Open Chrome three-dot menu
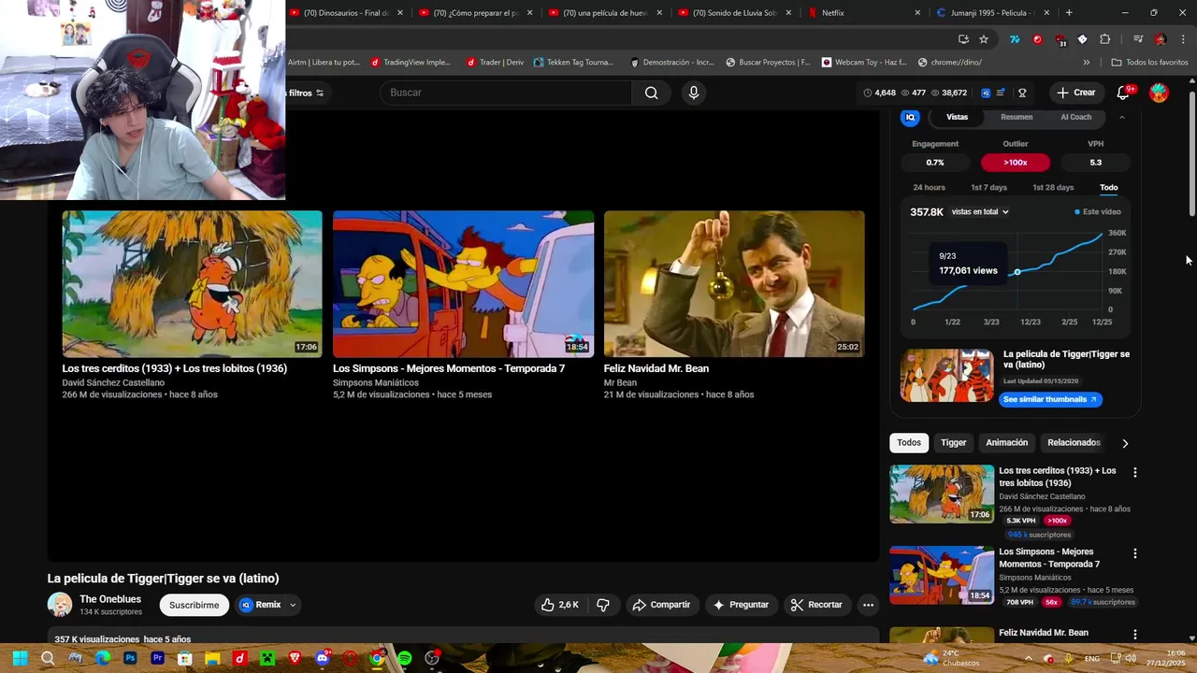 [x=1184, y=39]
